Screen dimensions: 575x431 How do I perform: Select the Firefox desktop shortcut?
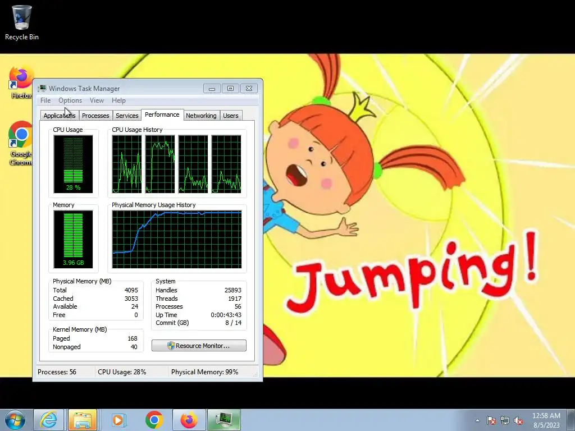click(21, 82)
